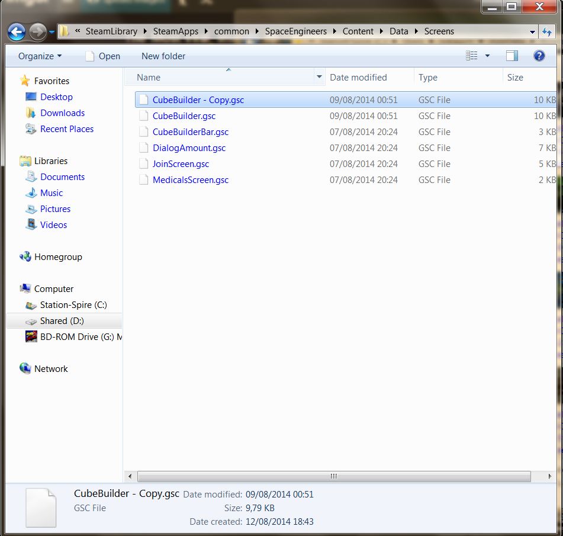Sort by Type column header
563x536 pixels.
[x=458, y=77]
